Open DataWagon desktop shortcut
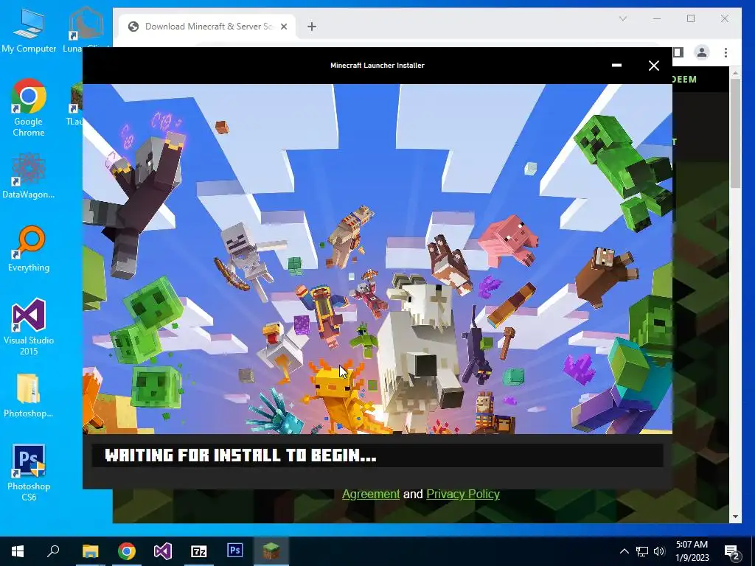 pos(29,176)
